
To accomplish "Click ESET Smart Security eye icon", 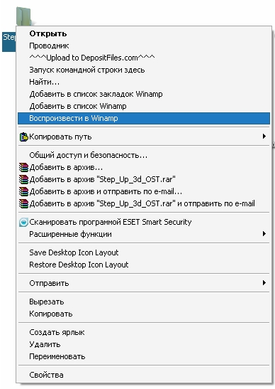I will [x=23, y=223].
